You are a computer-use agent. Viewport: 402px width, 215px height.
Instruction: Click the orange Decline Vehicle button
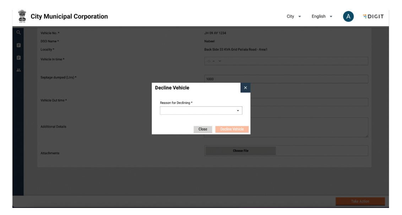232,129
